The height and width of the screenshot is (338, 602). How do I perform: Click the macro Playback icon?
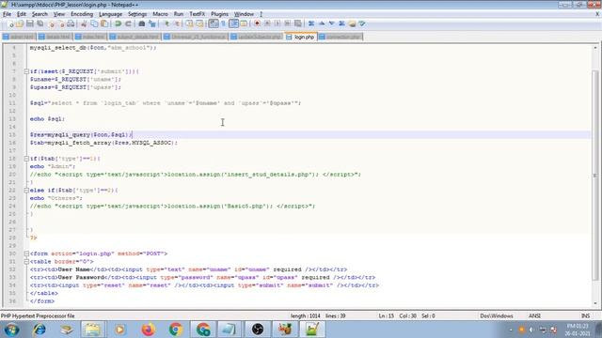(277, 23)
